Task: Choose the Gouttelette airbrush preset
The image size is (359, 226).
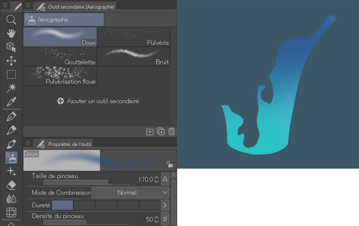Action: pos(60,57)
